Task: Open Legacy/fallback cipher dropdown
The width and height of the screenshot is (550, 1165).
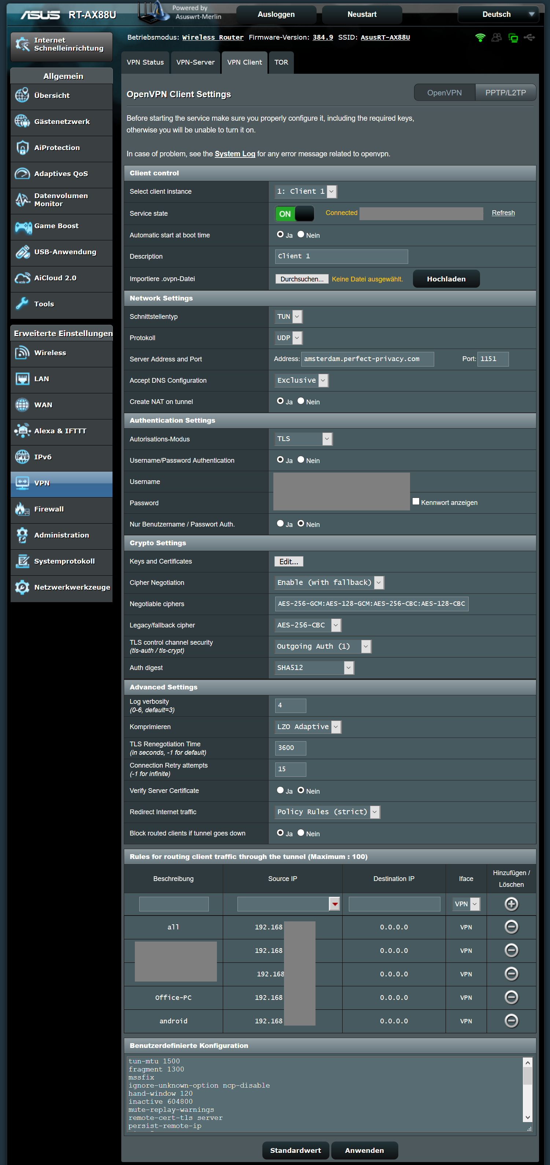Action: click(308, 625)
